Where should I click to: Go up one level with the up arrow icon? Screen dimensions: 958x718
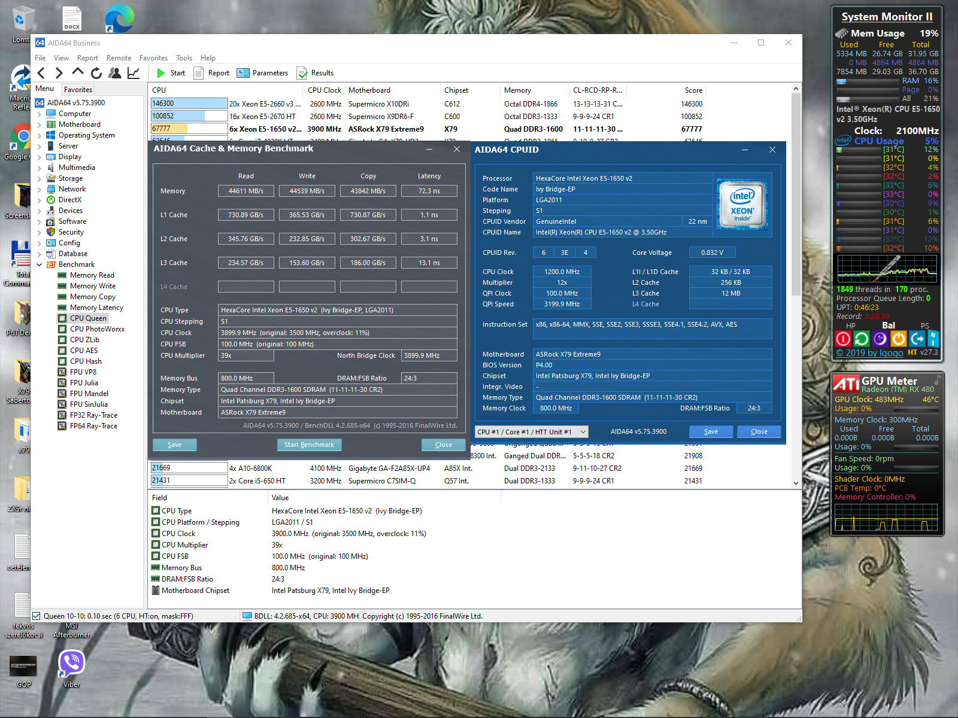[x=77, y=72]
